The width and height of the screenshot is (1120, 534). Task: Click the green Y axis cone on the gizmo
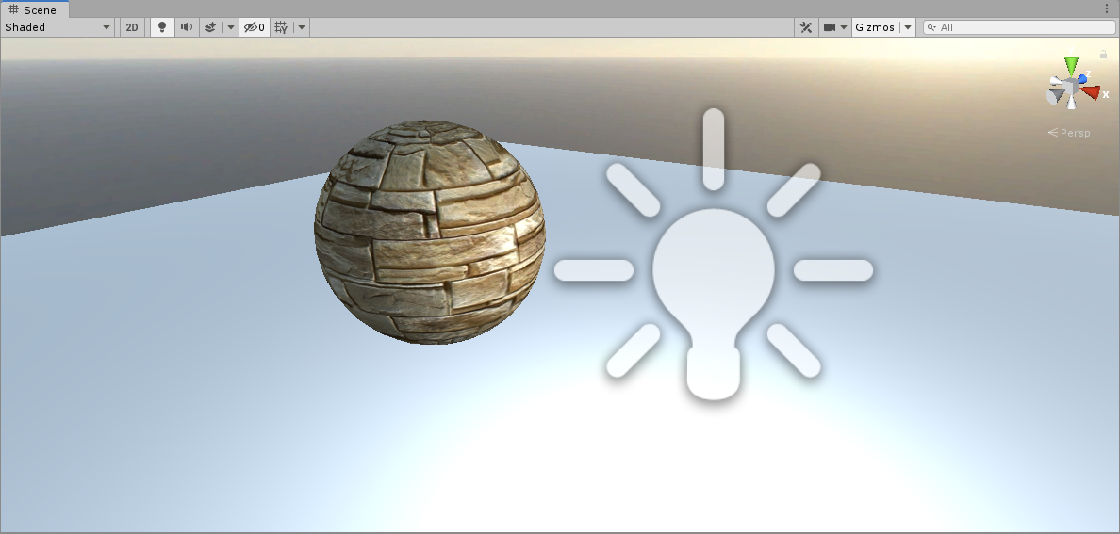pyautogui.click(x=1071, y=66)
